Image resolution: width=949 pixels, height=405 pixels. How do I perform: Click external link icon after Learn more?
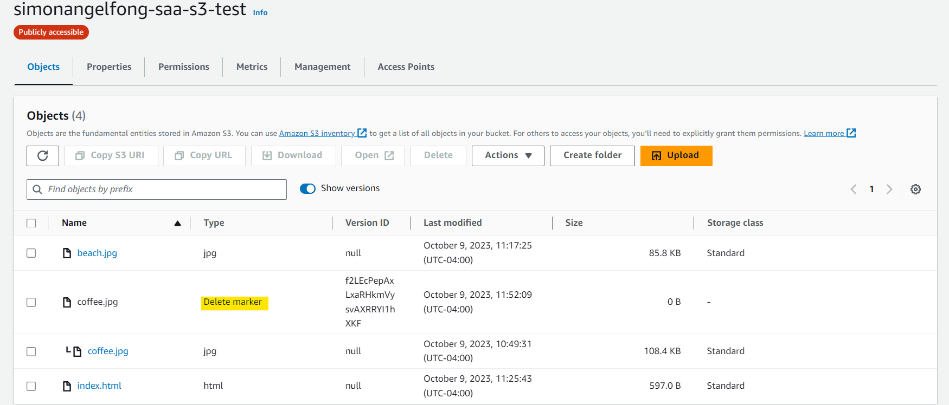click(x=851, y=133)
